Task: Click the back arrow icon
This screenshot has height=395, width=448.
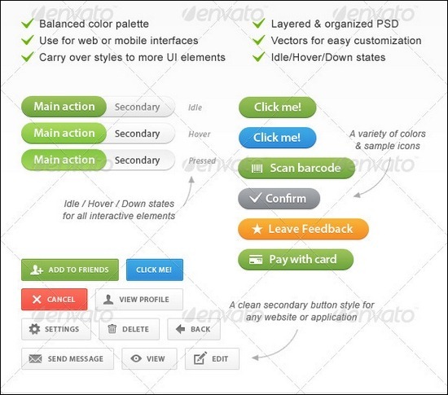Action: [x=180, y=329]
